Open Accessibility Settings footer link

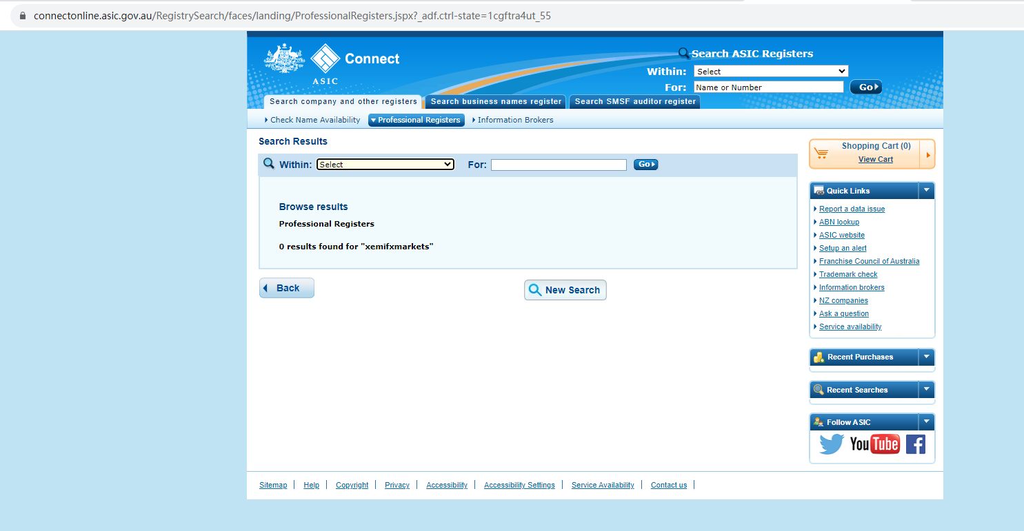[x=519, y=485]
